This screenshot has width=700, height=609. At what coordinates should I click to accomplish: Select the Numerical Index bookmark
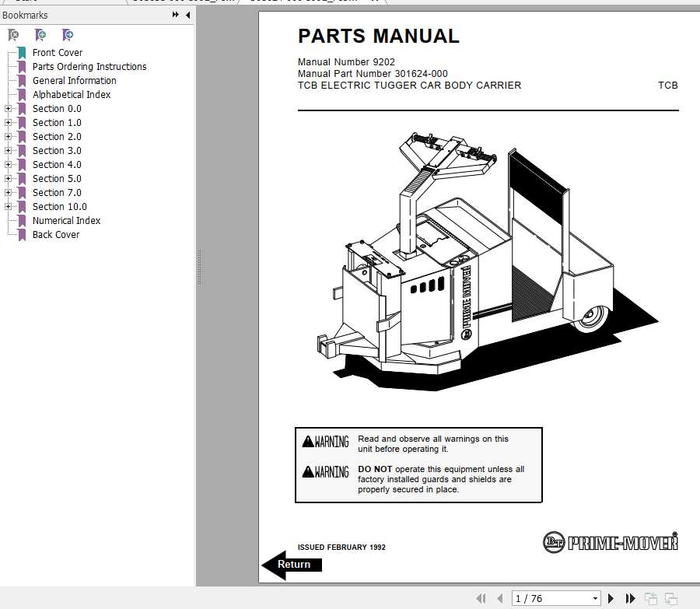[66, 221]
